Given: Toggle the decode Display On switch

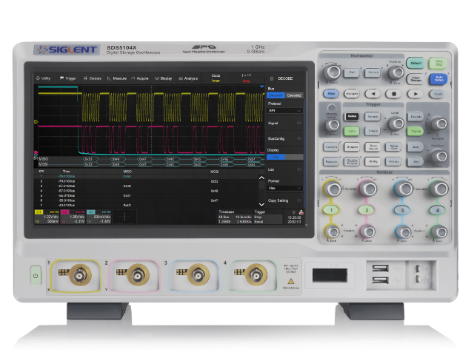Looking at the screenshot, I should (284, 157).
